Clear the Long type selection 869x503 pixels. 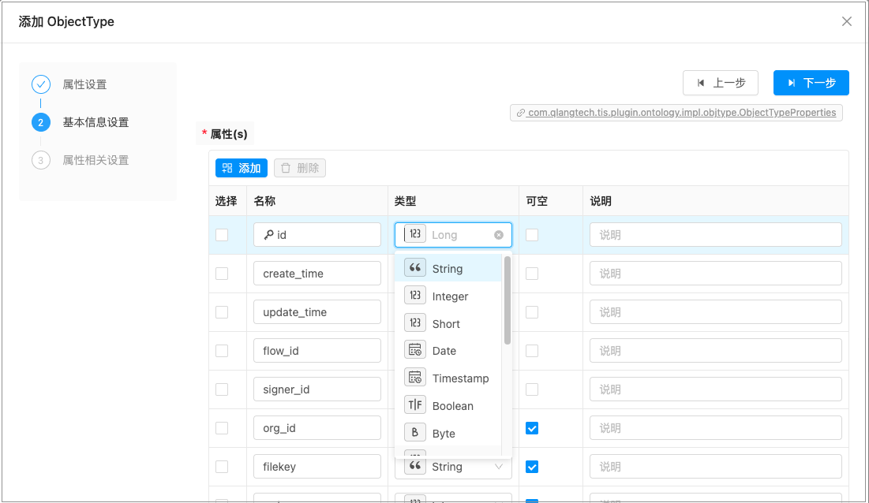(x=499, y=235)
